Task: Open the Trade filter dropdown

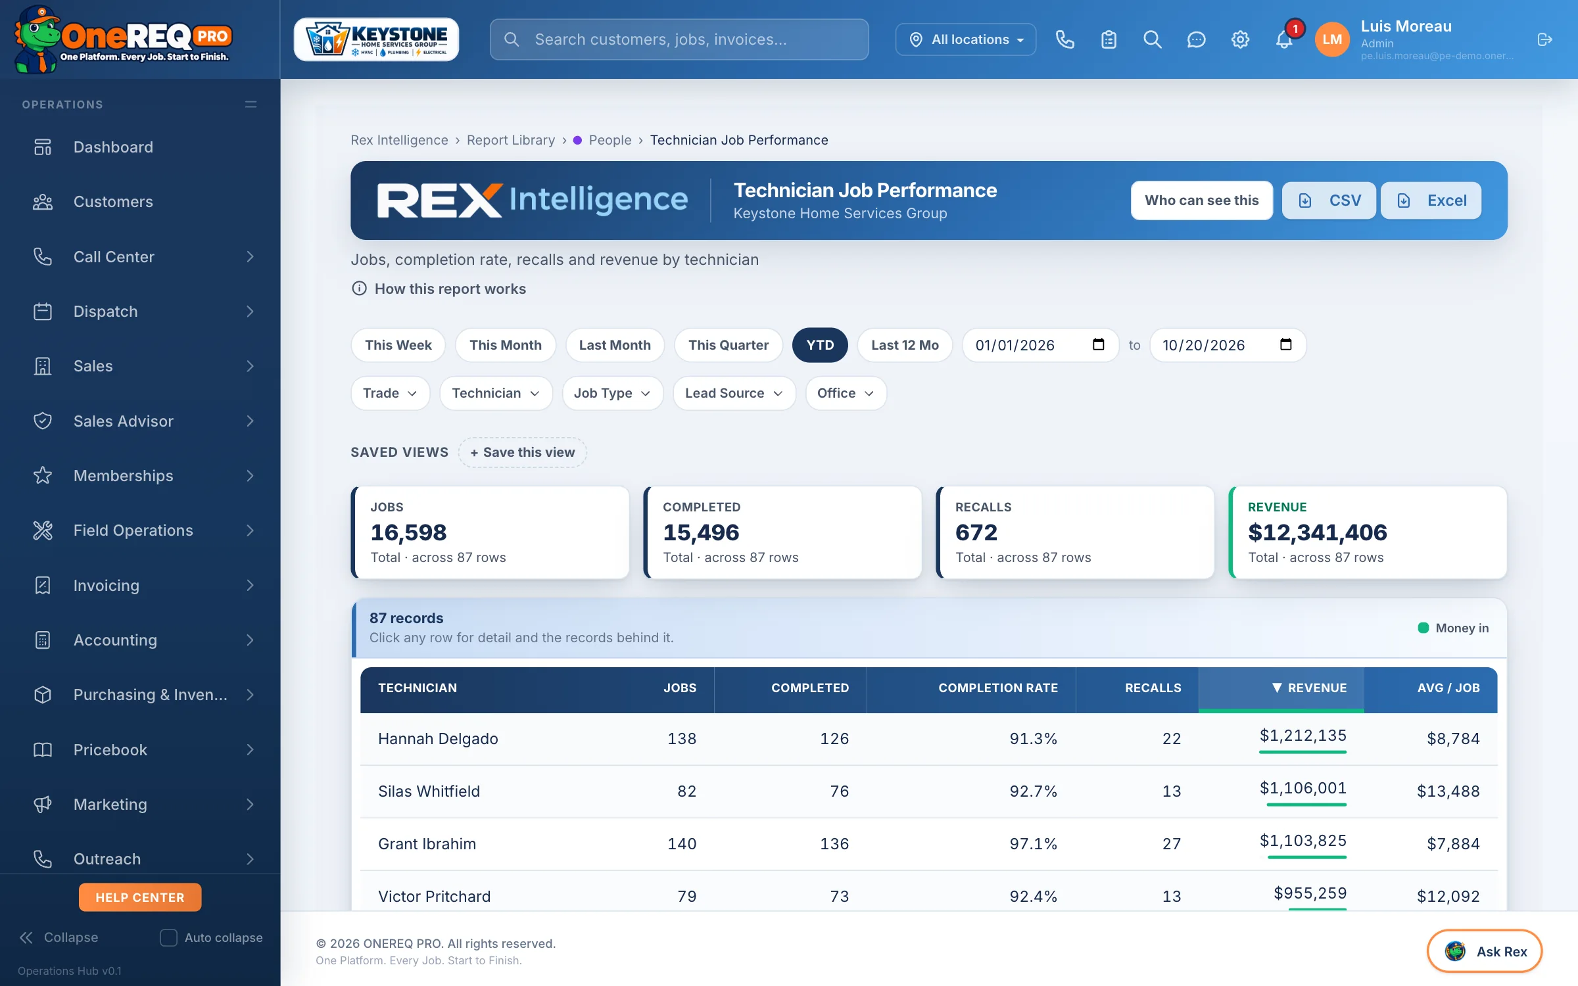Action: 390,393
